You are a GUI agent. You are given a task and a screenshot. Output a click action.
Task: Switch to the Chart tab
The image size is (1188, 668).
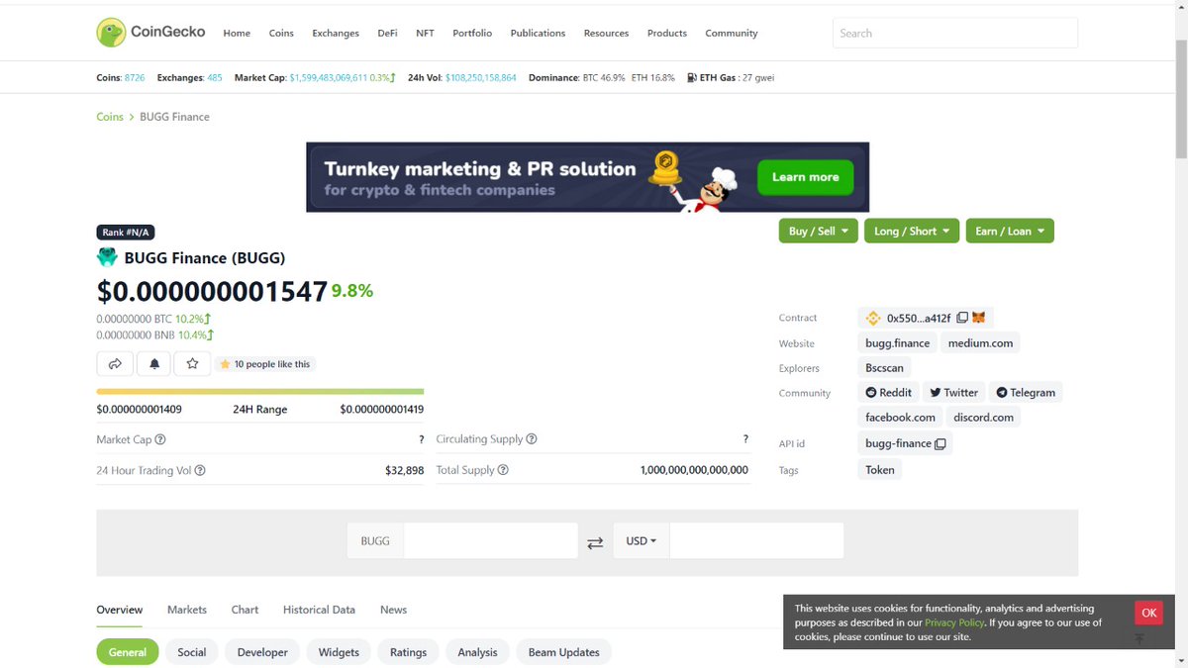pos(245,610)
